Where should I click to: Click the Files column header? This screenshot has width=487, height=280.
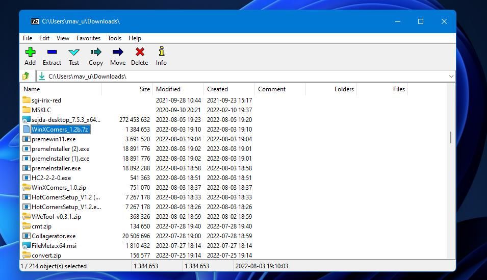[x=382, y=89]
